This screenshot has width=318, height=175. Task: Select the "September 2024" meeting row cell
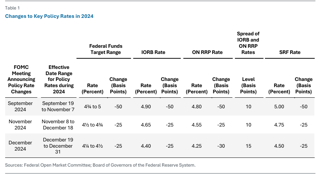tap(20, 106)
